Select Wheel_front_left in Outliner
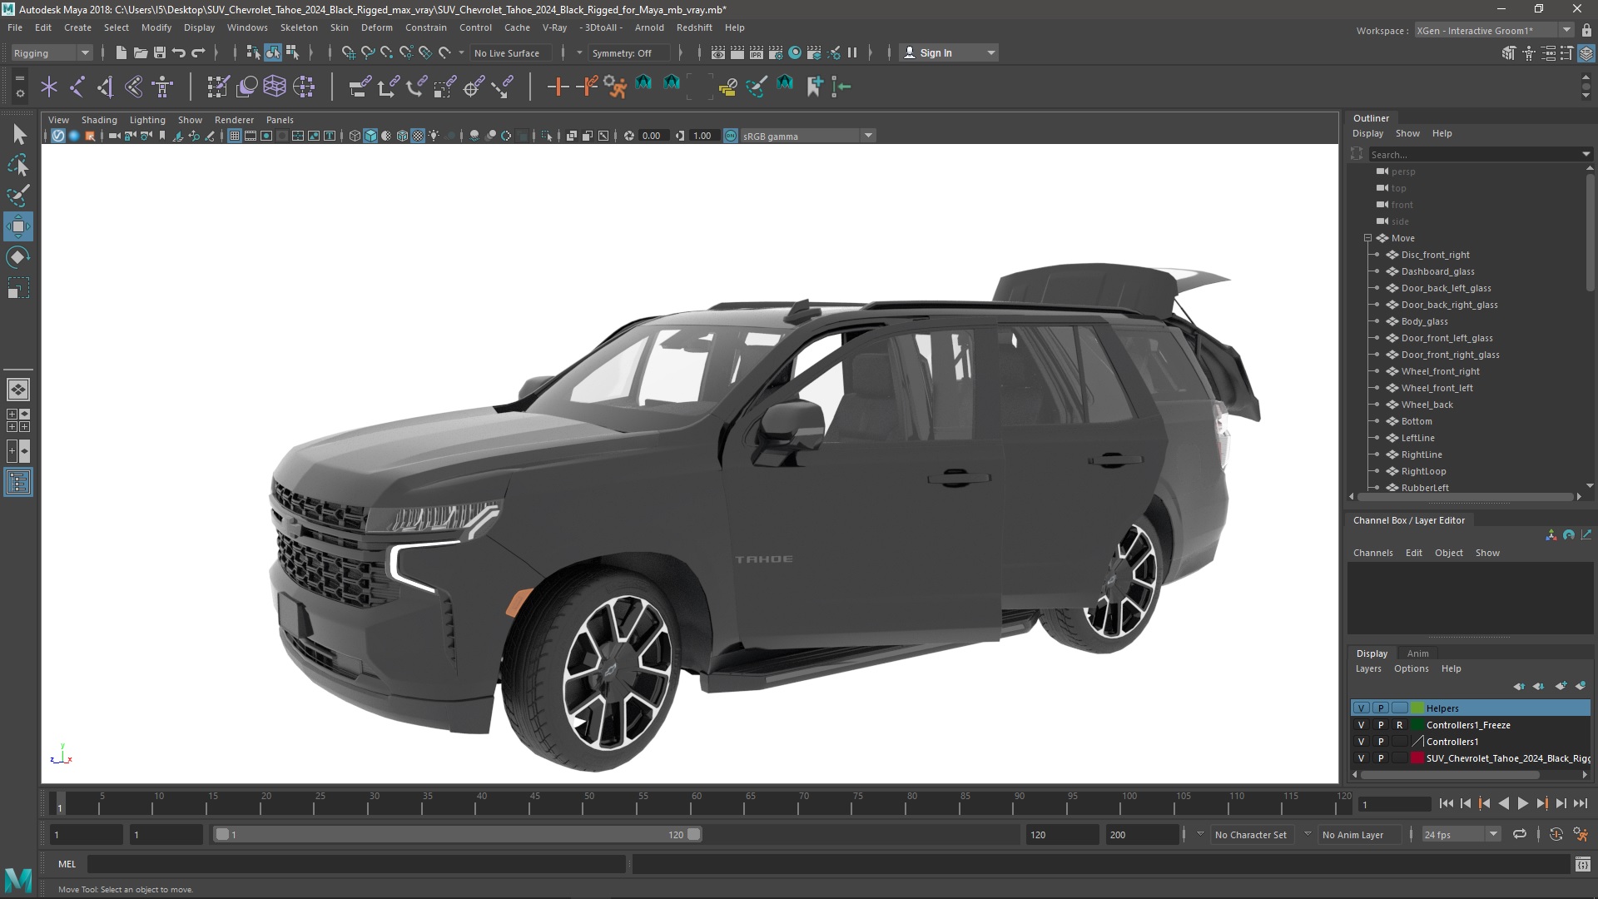1598x899 pixels. (1437, 388)
